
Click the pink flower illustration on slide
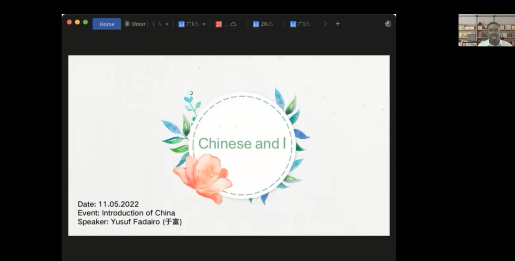204,177
